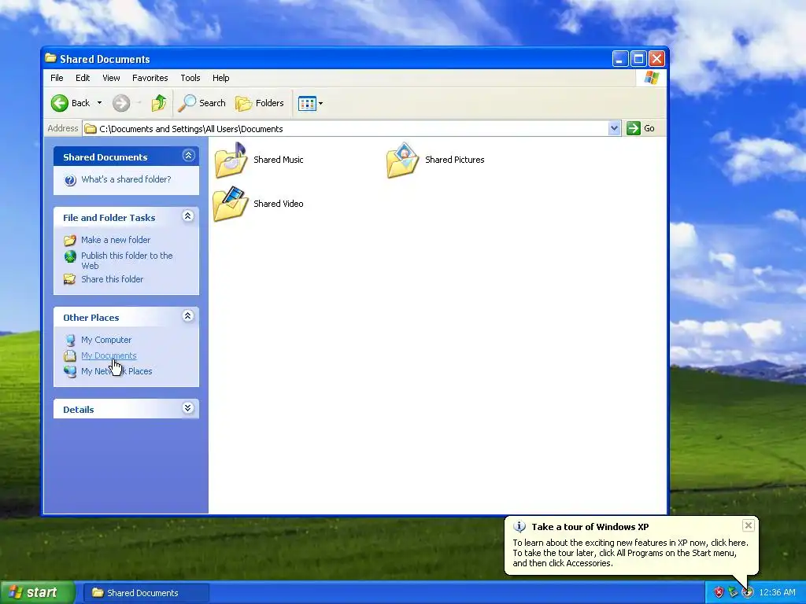This screenshot has width=806, height=604.
Task: Click the Shared Documents taskbar button
Action: (x=146, y=593)
